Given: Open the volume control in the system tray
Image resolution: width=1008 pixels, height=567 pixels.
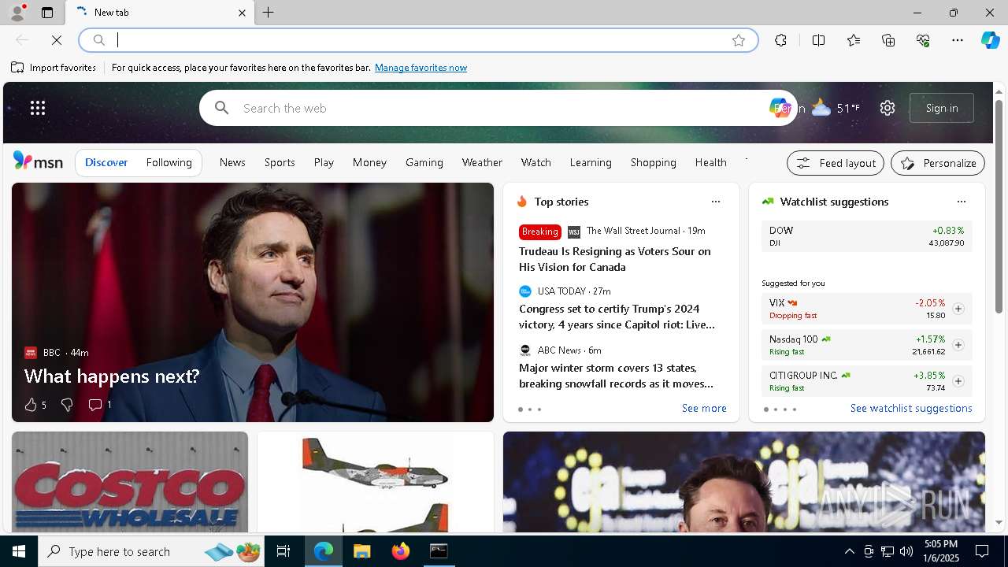Looking at the screenshot, I should [x=906, y=551].
